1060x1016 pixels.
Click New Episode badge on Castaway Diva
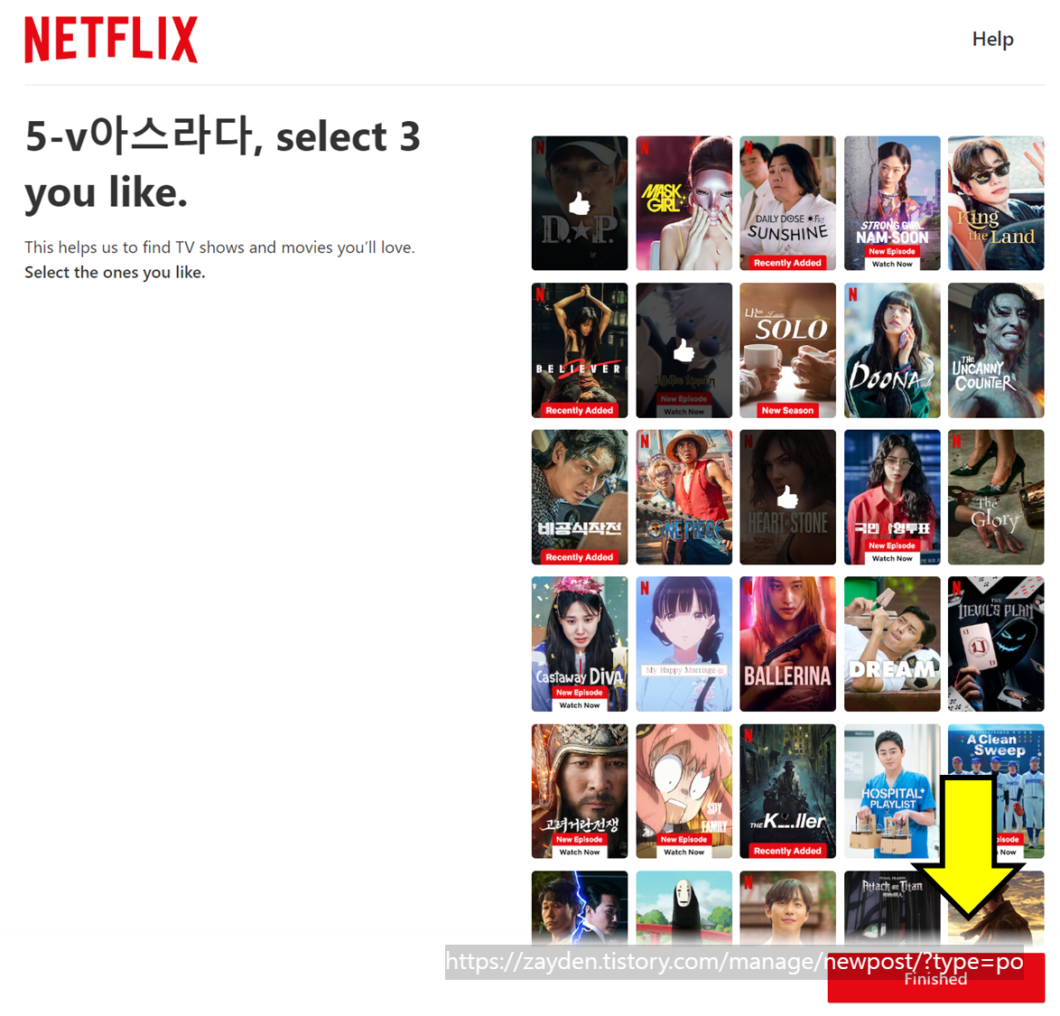pos(580,692)
